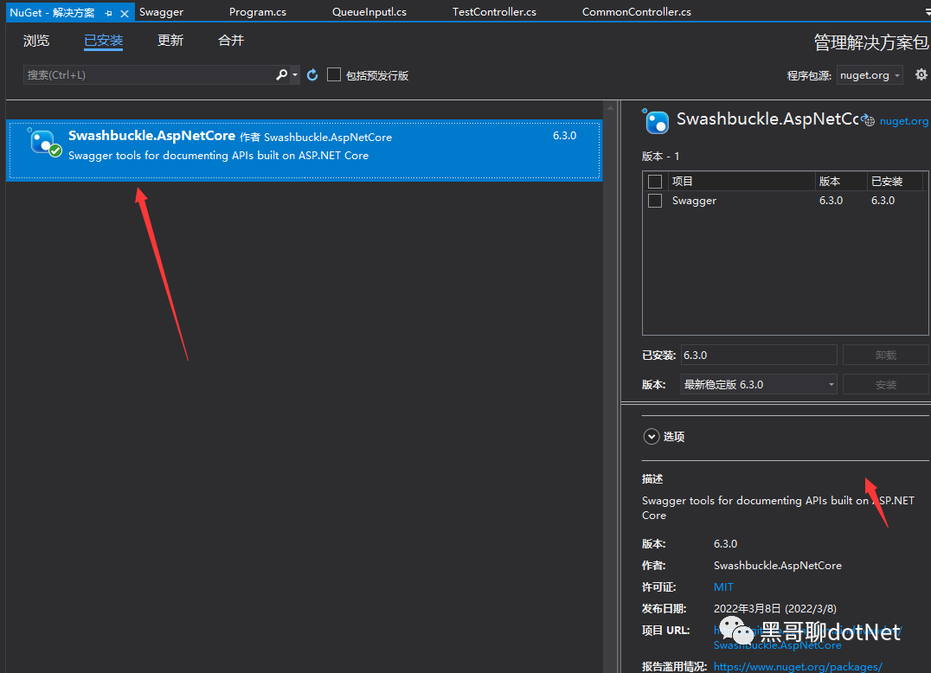
Task: Click the Swashbuckle.AspNetCore author value
Action: [777, 566]
